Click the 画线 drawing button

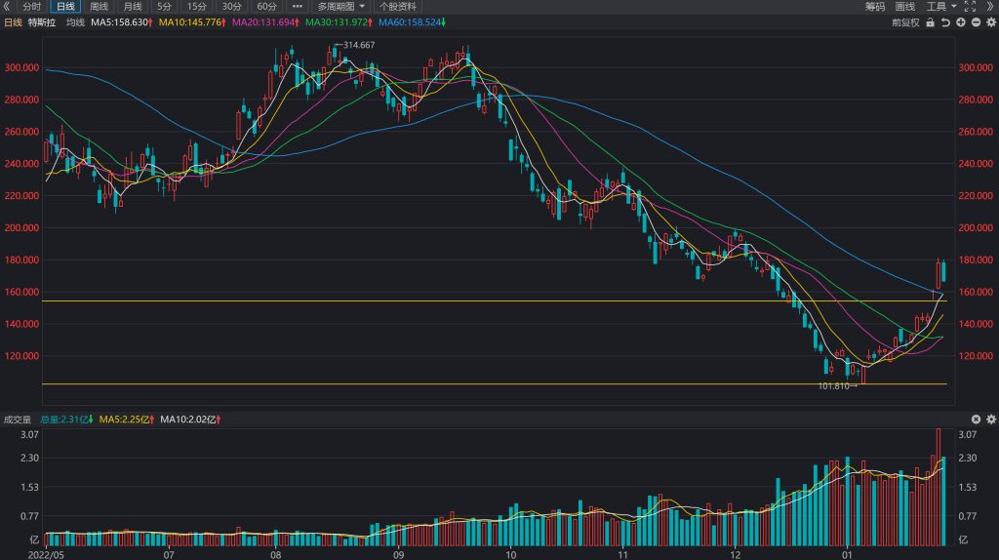click(x=904, y=7)
